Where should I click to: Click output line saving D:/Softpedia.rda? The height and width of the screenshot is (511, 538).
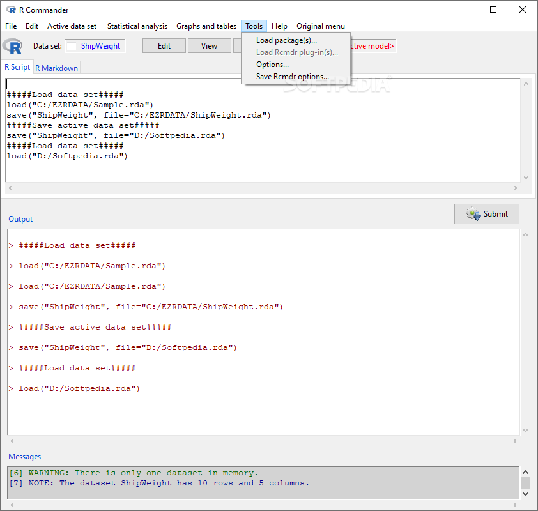pos(123,347)
